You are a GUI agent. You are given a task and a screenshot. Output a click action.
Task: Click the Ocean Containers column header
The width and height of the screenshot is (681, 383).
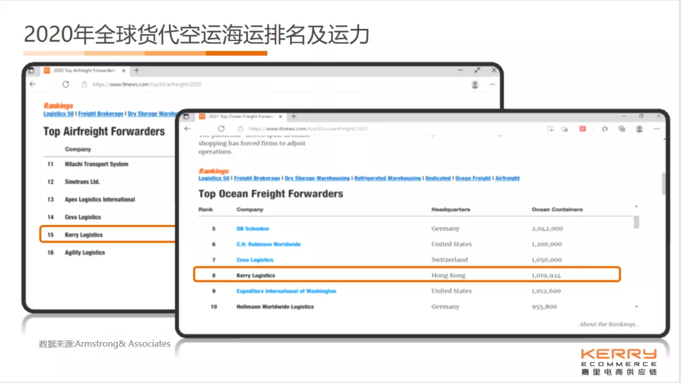pyautogui.click(x=557, y=210)
